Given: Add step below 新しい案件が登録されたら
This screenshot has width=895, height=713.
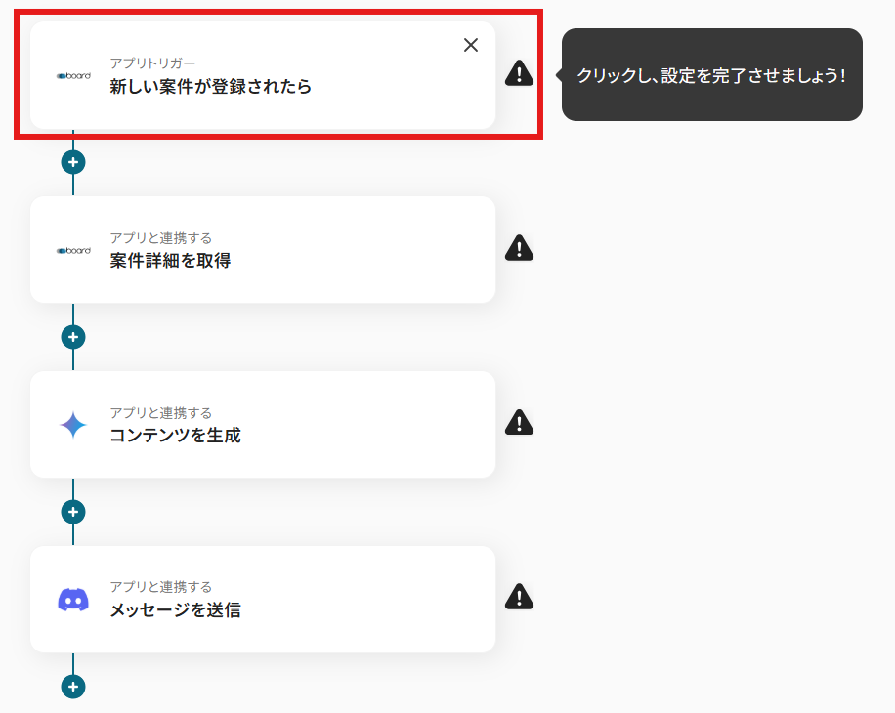Looking at the screenshot, I should pyautogui.click(x=73, y=162).
